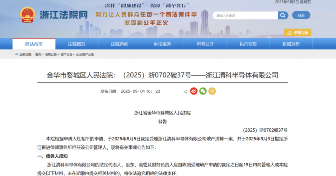The width and height of the screenshot is (336, 176).
Task: Open the 权威发布 menu
Action: click(291, 44)
